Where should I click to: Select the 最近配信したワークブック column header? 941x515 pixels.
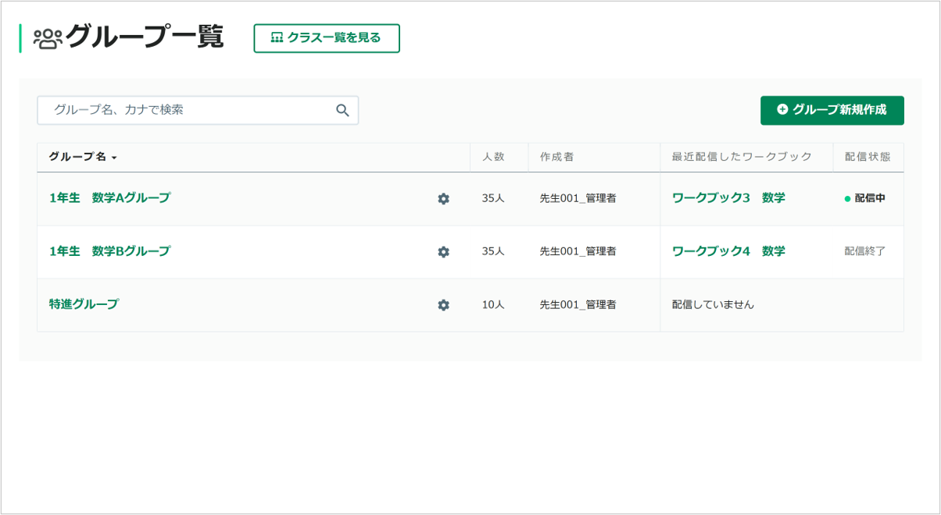[742, 157]
